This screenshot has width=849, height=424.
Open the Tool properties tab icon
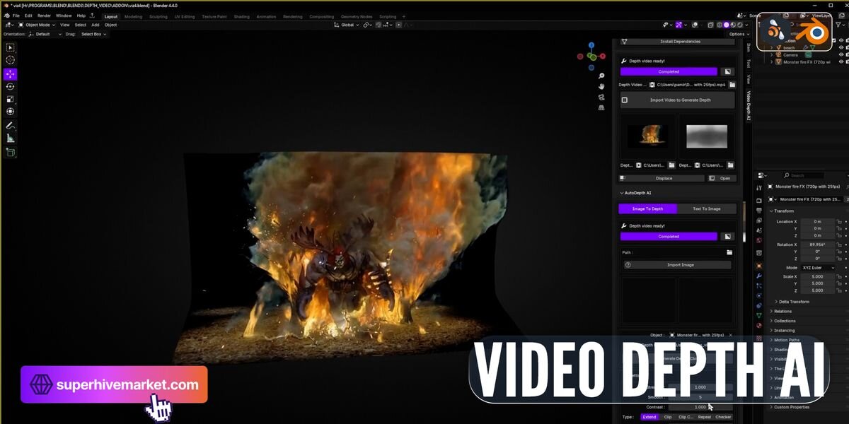click(758, 187)
